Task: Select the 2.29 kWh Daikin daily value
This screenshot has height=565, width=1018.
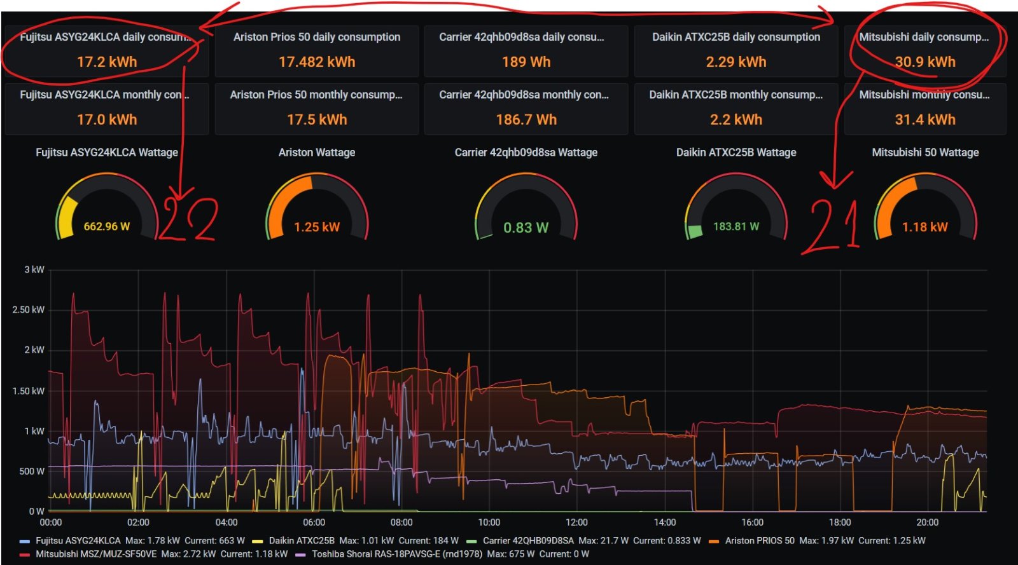Action: pos(736,62)
